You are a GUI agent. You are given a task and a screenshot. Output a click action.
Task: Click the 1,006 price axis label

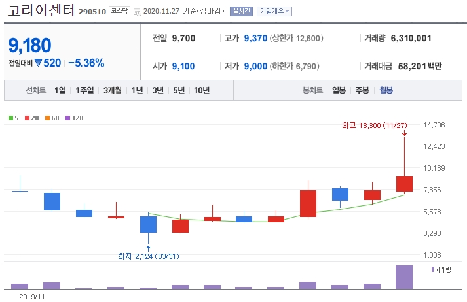pos(432,255)
